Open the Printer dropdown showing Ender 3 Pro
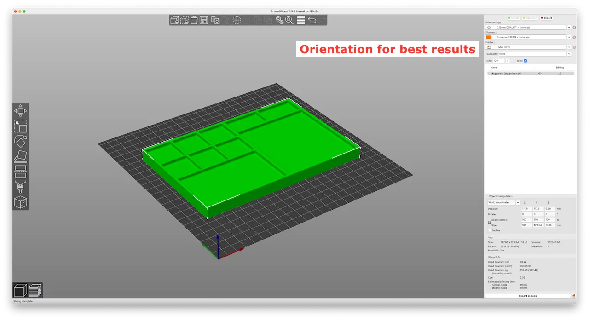Image resolution: width=589 pixels, height=320 pixels. click(569, 47)
